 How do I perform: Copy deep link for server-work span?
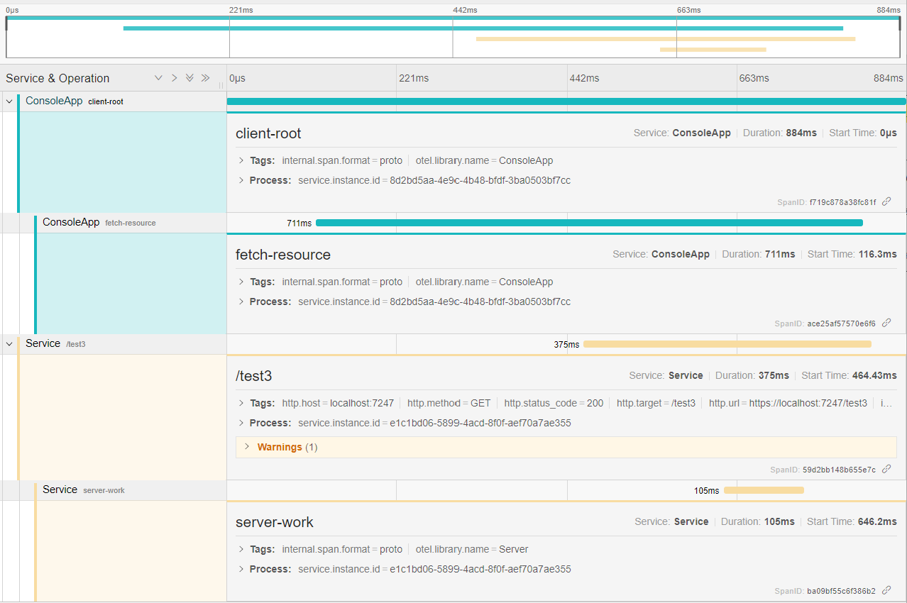coord(886,590)
